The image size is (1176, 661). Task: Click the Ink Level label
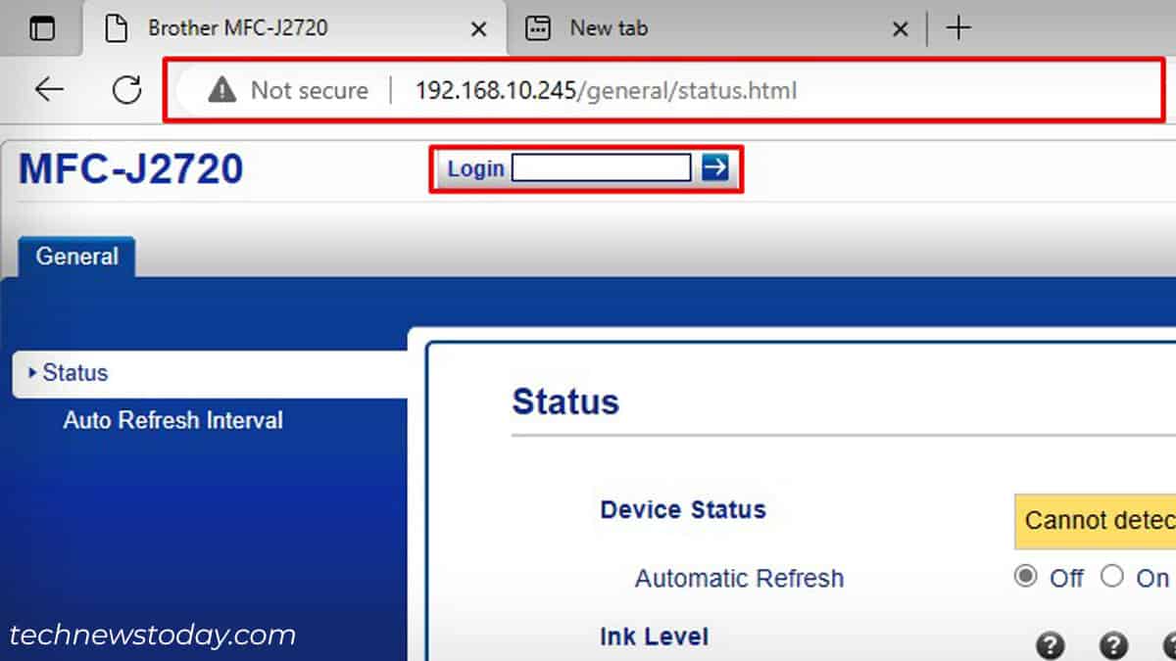pos(654,637)
